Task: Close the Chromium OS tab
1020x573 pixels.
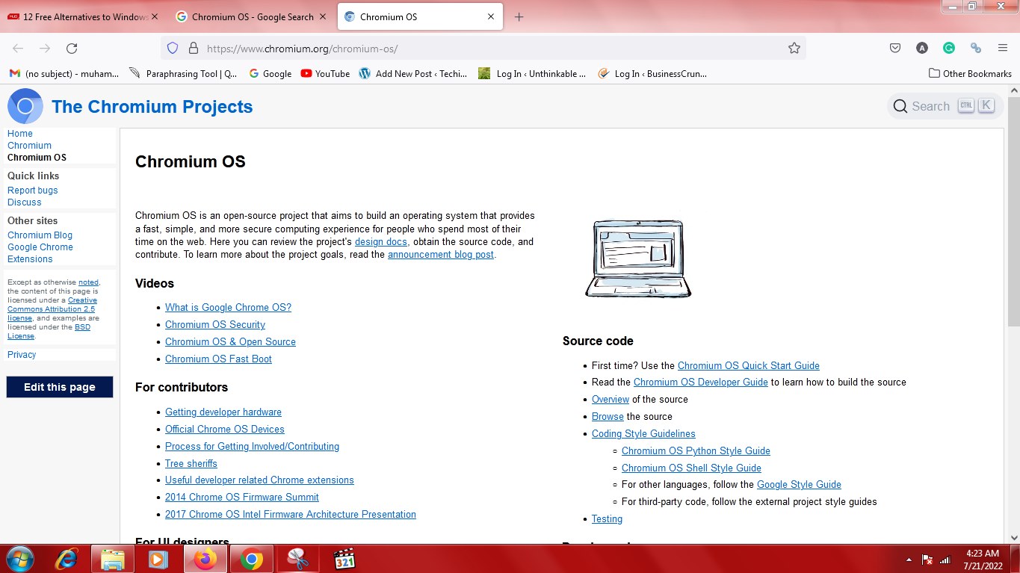Action: click(491, 16)
